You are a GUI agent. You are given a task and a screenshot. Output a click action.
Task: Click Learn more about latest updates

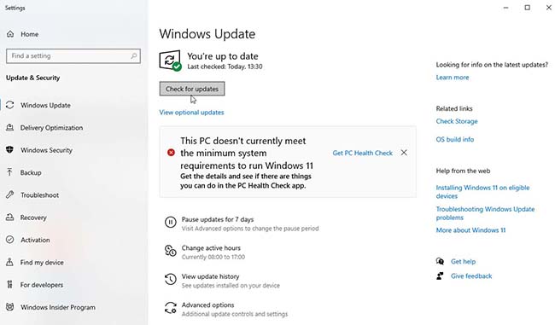coord(453,77)
